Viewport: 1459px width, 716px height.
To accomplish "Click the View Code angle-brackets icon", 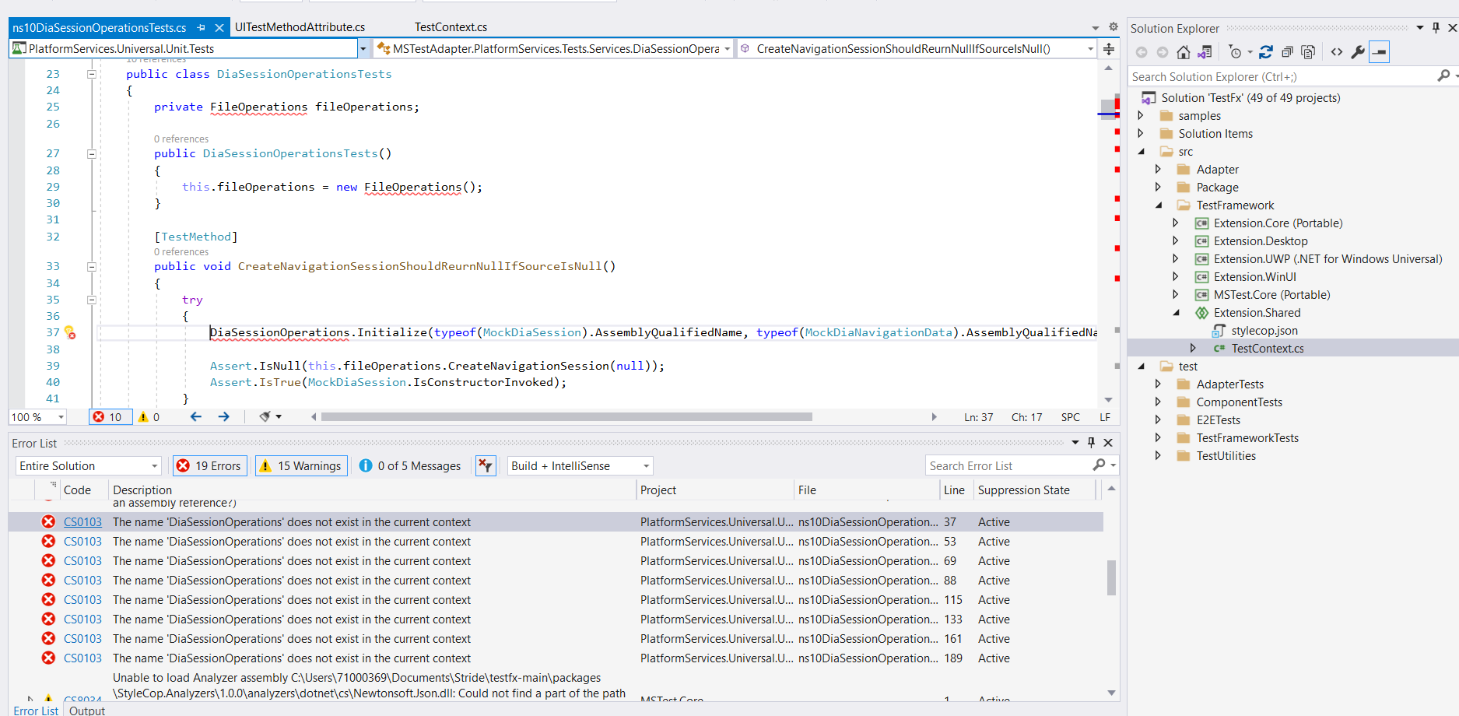I will [x=1337, y=52].
